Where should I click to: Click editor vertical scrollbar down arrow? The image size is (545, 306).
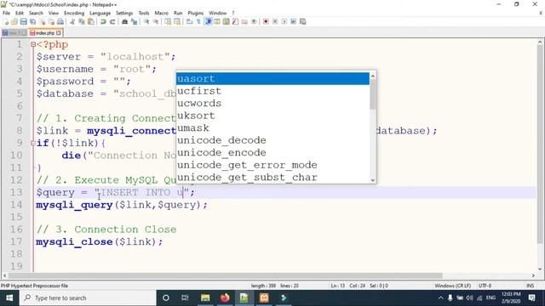click(x=540, y=269)
